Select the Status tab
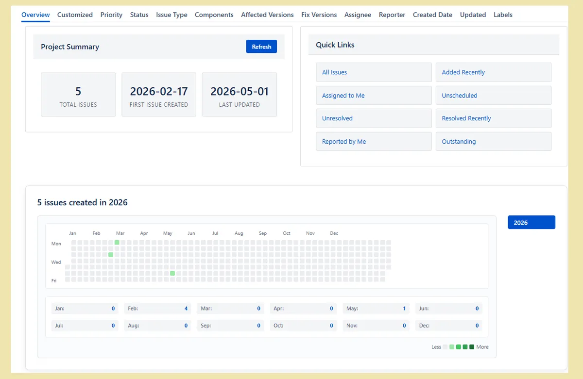This screenshot has height=379, width=583. [x=139, y=15]
